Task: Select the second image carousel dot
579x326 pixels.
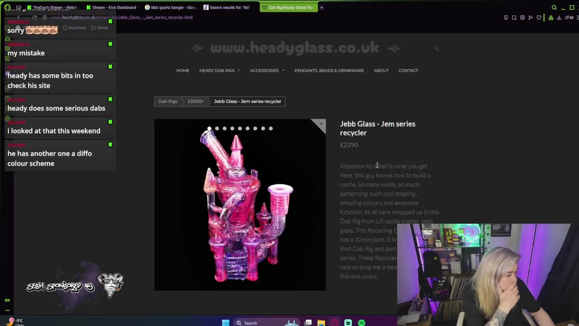Action: (x=217, y=129)
